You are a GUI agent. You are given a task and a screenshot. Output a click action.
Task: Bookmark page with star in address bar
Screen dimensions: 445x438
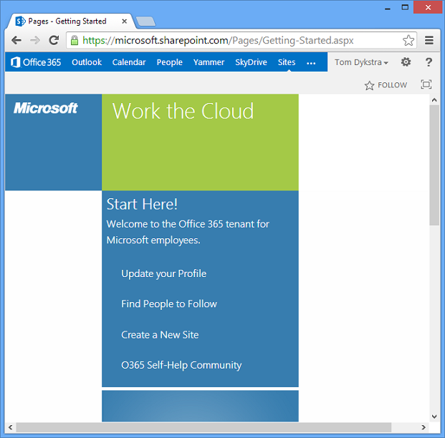(x=408, y=40)
